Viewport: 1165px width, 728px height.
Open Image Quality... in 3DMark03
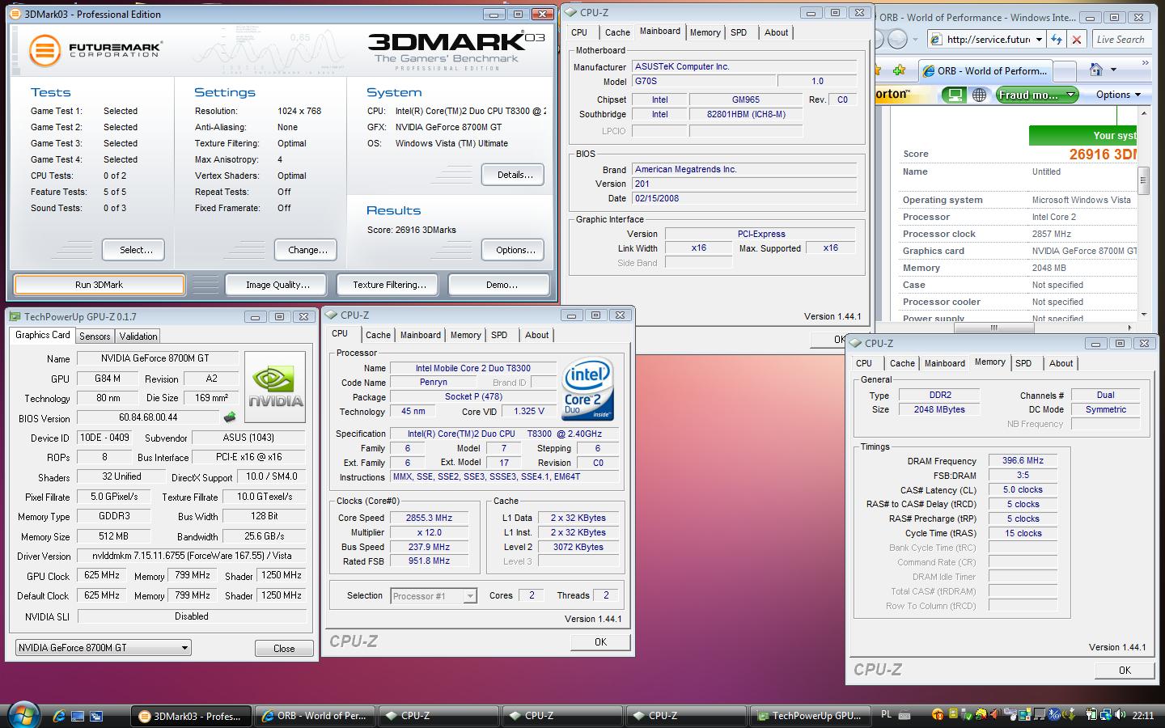click(277, 285)
